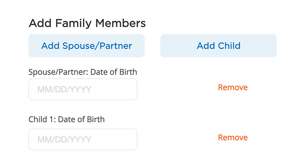
Task: Focus the Spouse/Partner date of birth field
Action: pyautogui.click(x=83, y=89)
